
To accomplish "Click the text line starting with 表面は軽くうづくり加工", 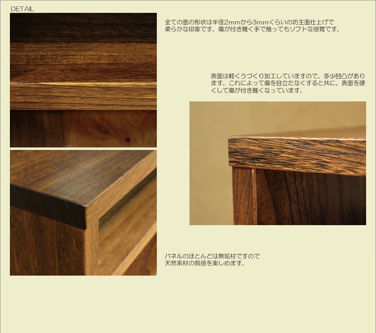I will pos(287,76).
